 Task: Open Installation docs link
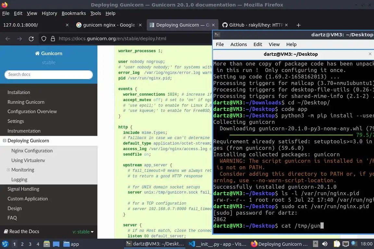click(19, 92)
